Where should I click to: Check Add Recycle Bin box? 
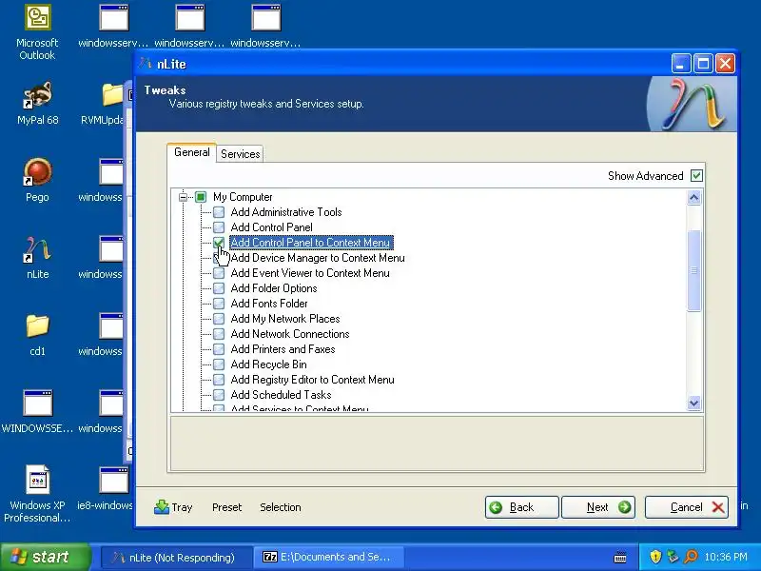(x=219, y=364)
